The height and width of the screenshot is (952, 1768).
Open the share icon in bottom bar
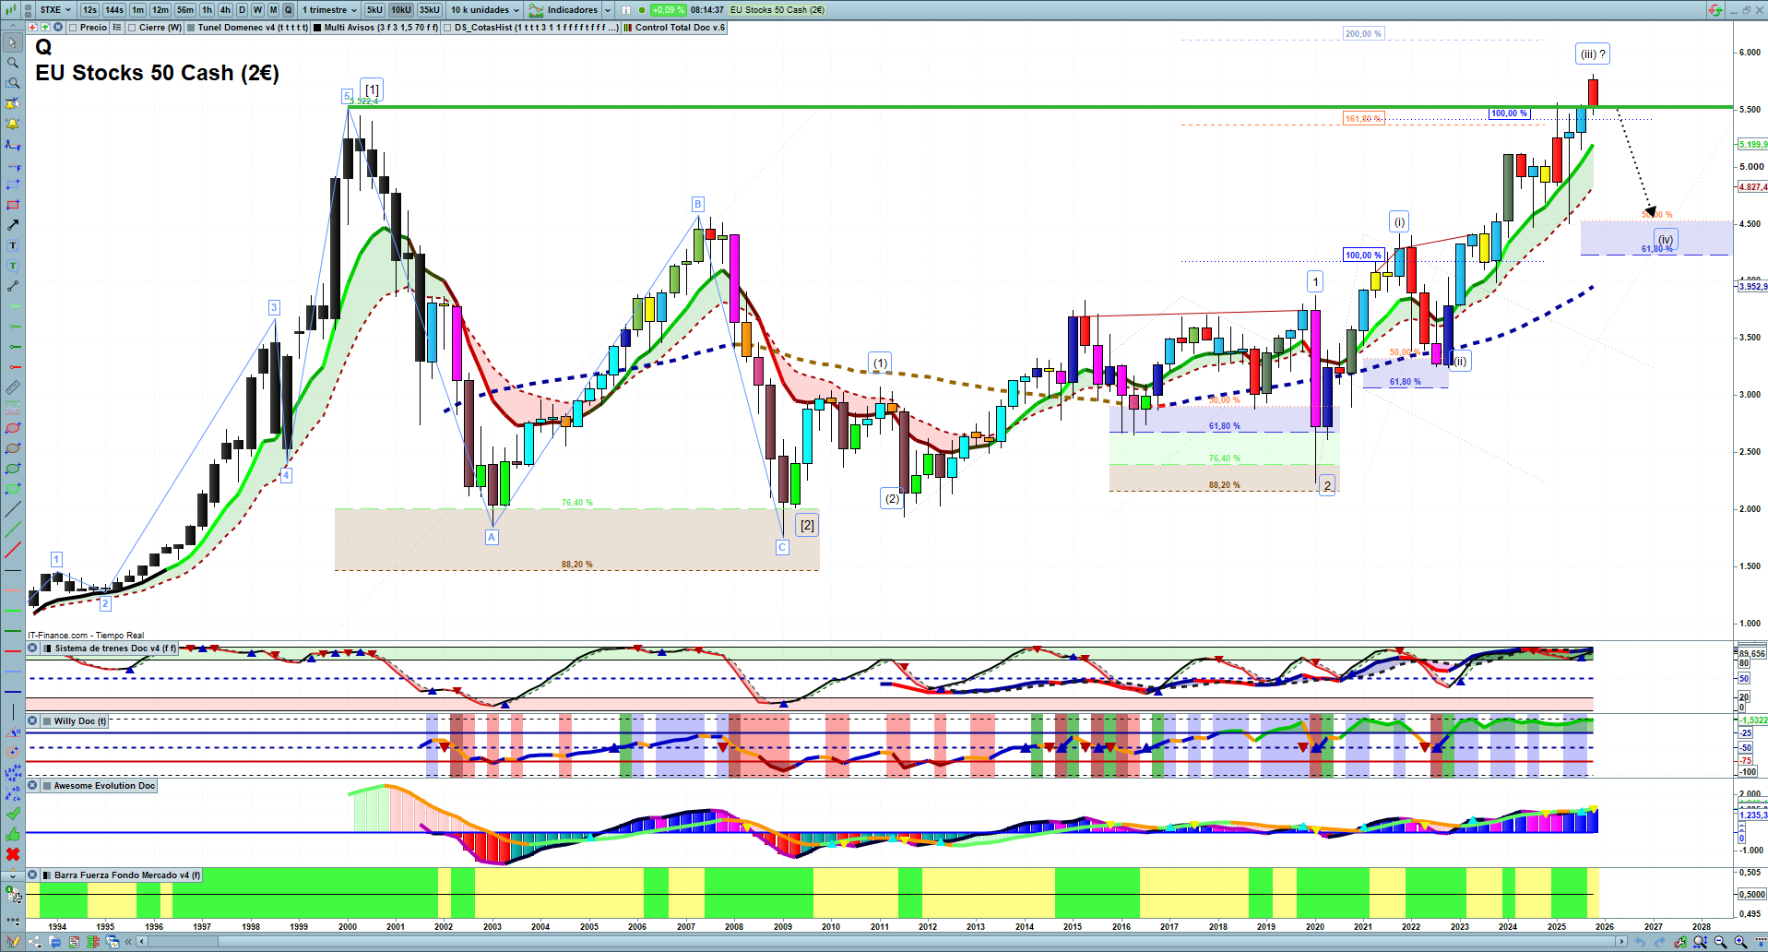(35, 942)
